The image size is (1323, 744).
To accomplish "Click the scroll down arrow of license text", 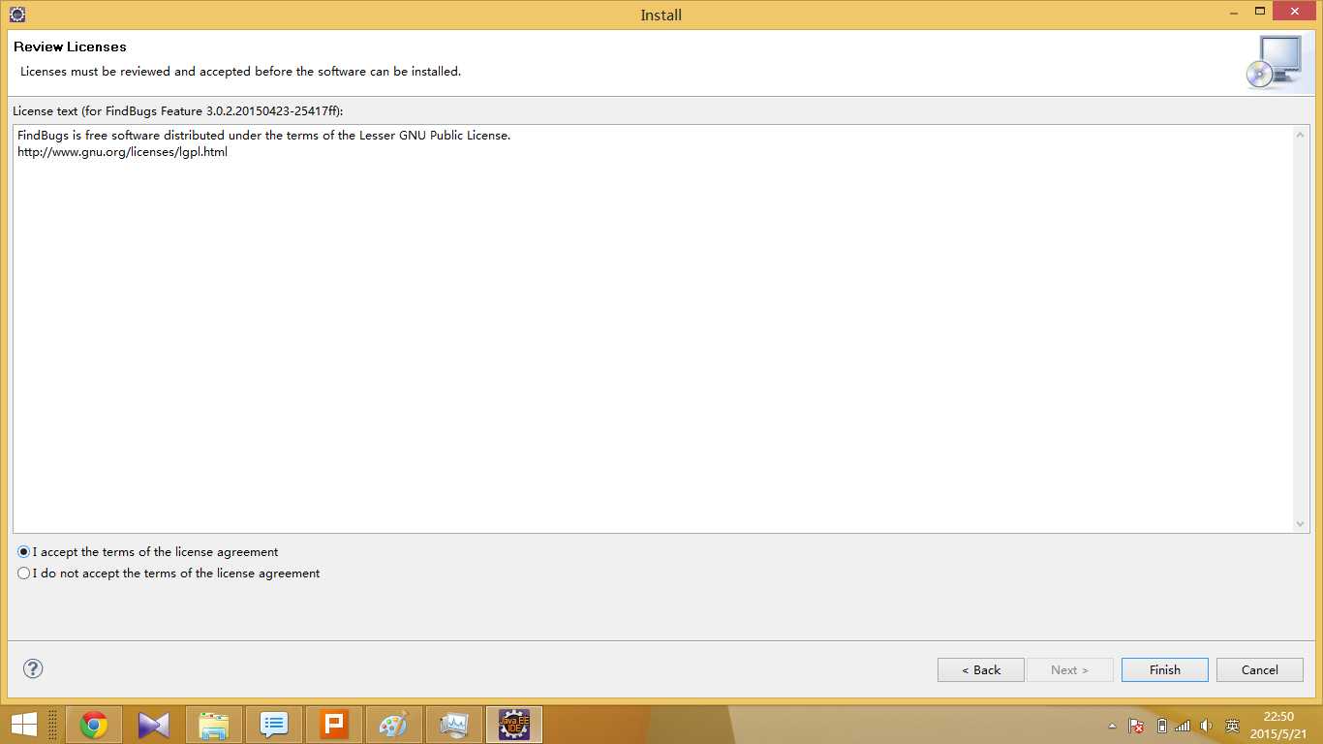I will coord(1301,524).
